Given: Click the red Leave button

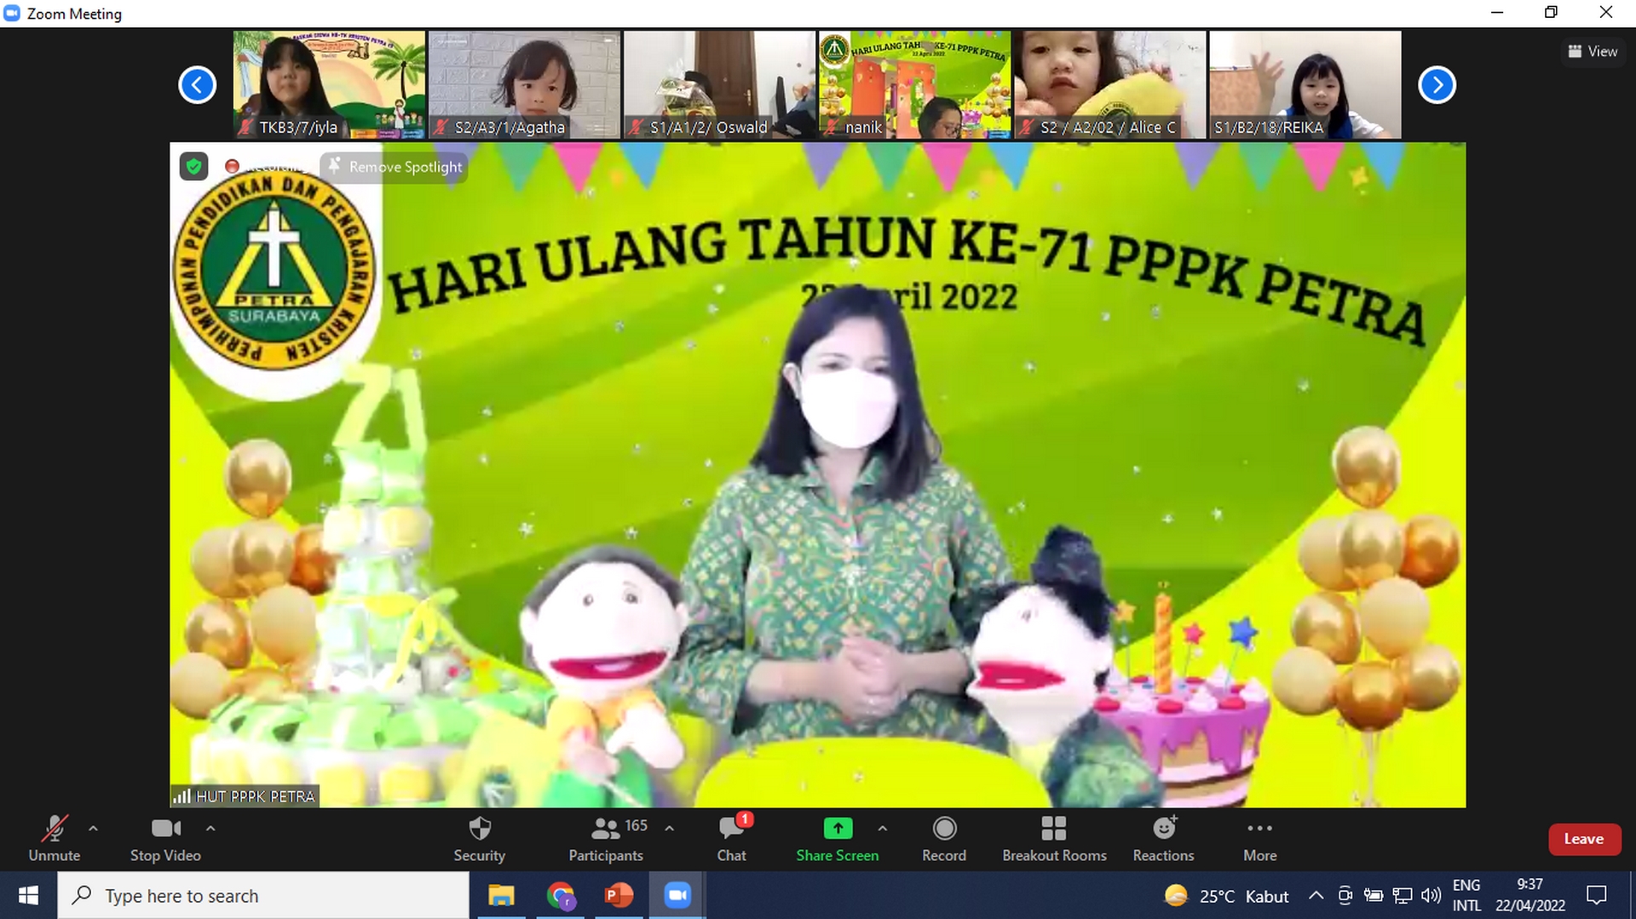Looking at the screenshot, I should pyautogui.click(x=1583, y=839).
